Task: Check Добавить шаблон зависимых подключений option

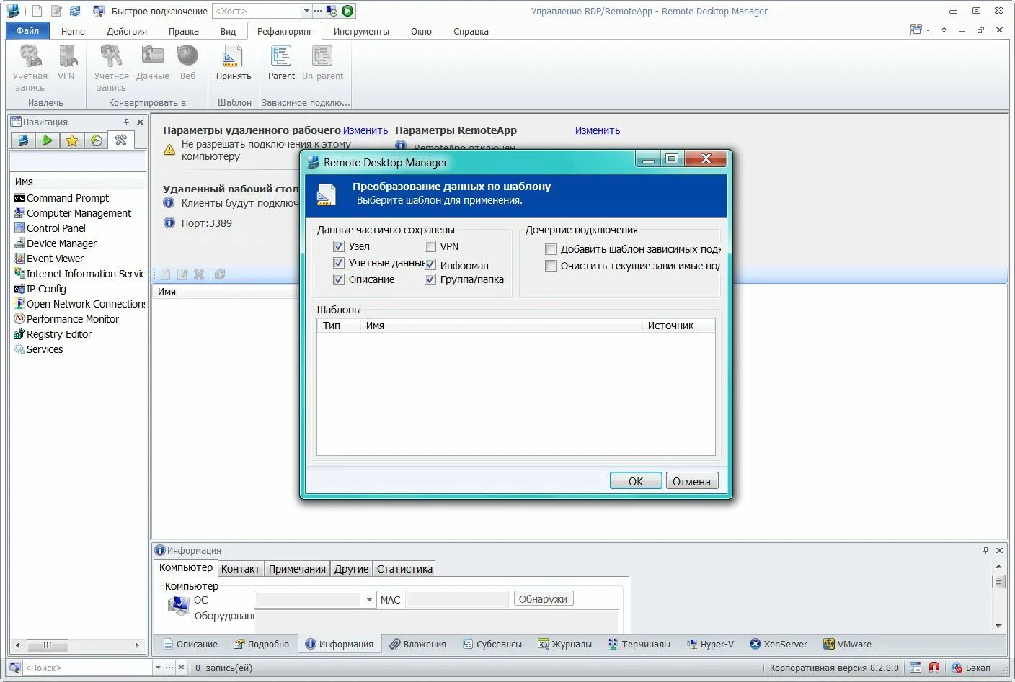Action: pyautogui.click(x=551, y=249)
